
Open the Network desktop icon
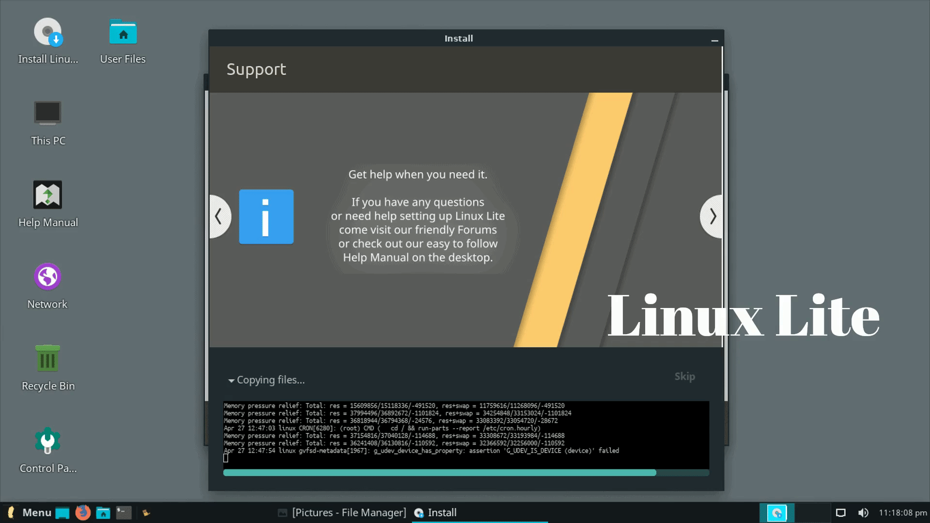47,277
